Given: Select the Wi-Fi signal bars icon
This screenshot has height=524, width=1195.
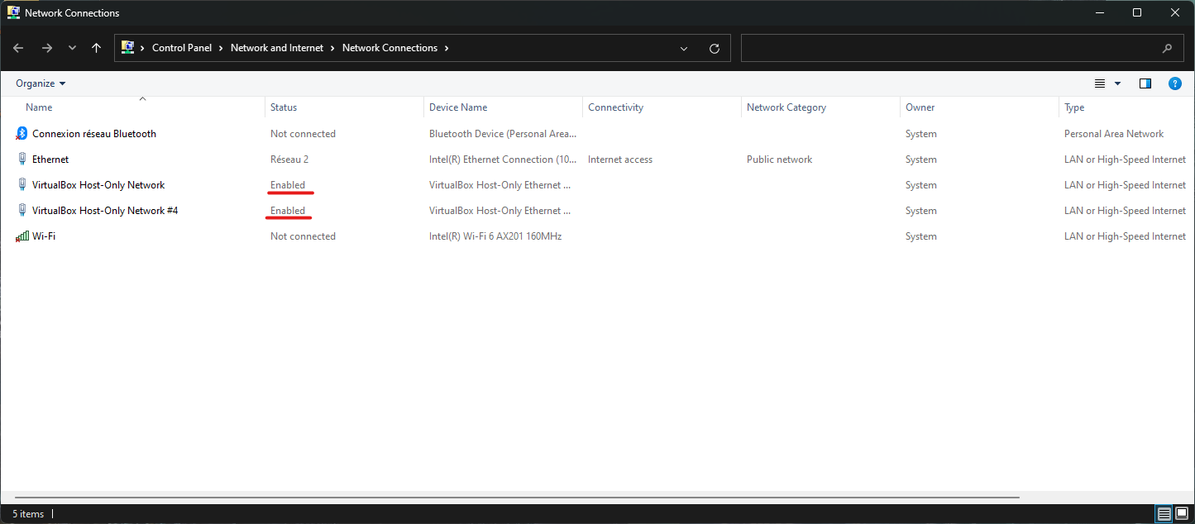Looking at the screenshot, I should point(22,236).
